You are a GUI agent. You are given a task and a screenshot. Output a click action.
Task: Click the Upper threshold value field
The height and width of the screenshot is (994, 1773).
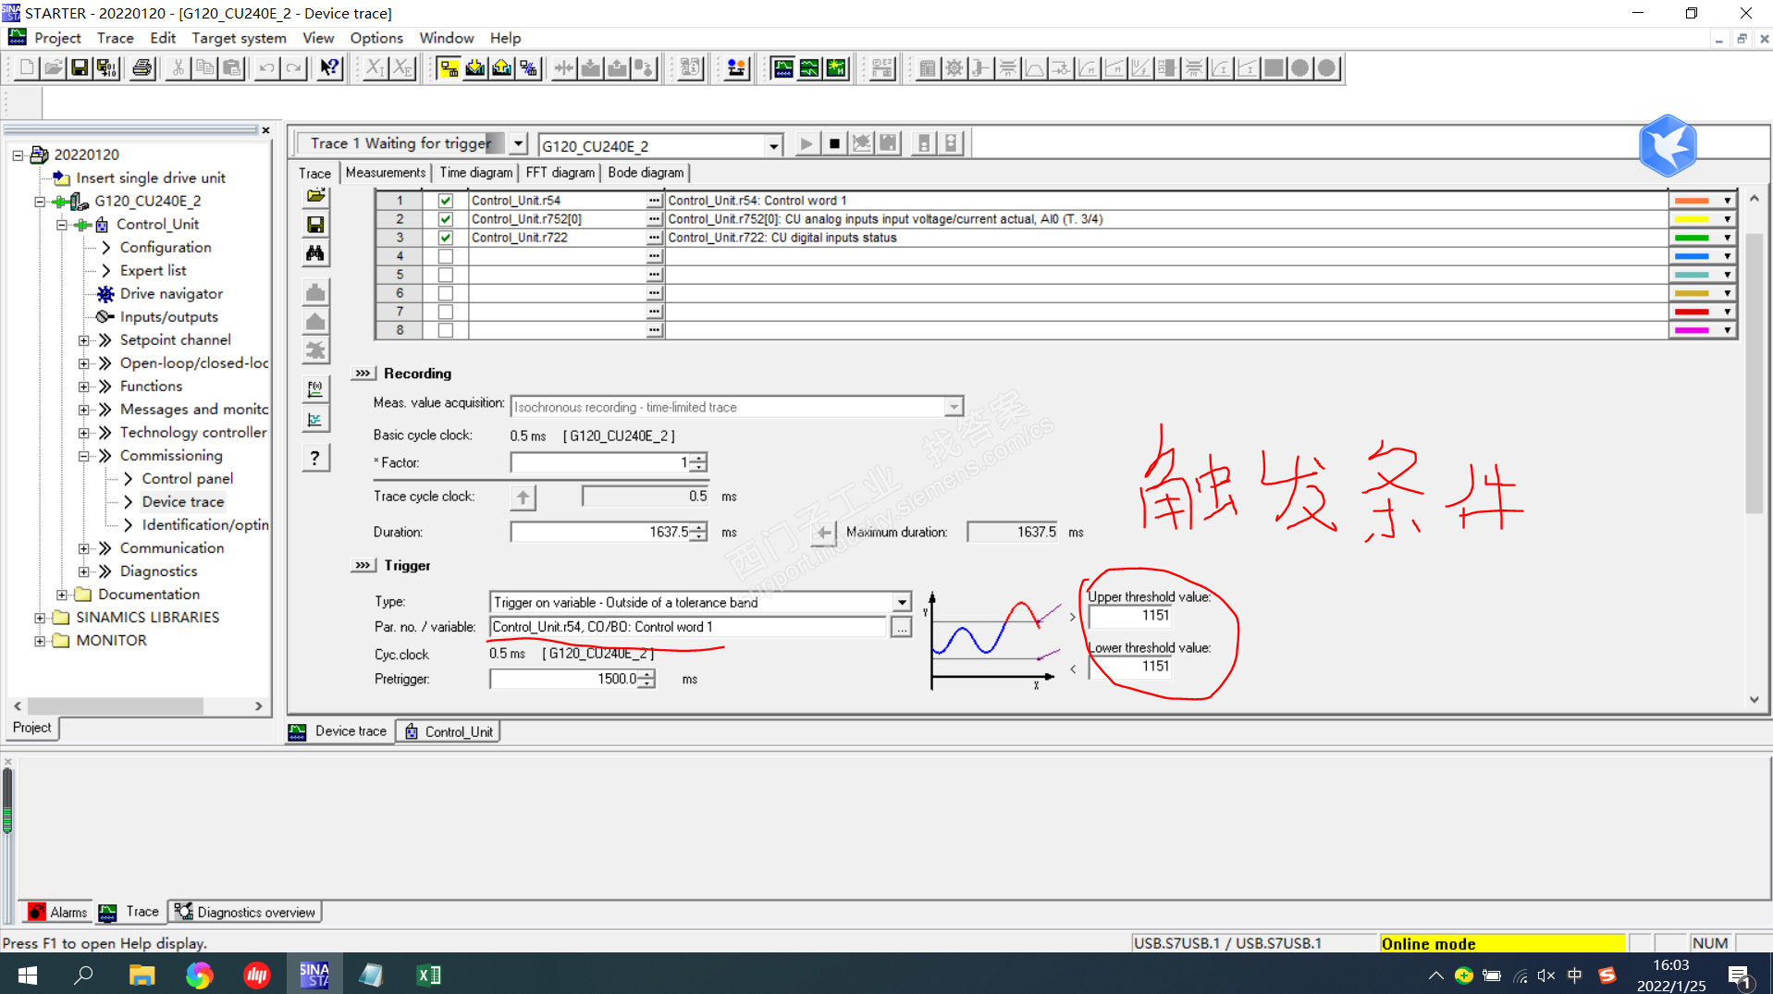click(1130, 616)
